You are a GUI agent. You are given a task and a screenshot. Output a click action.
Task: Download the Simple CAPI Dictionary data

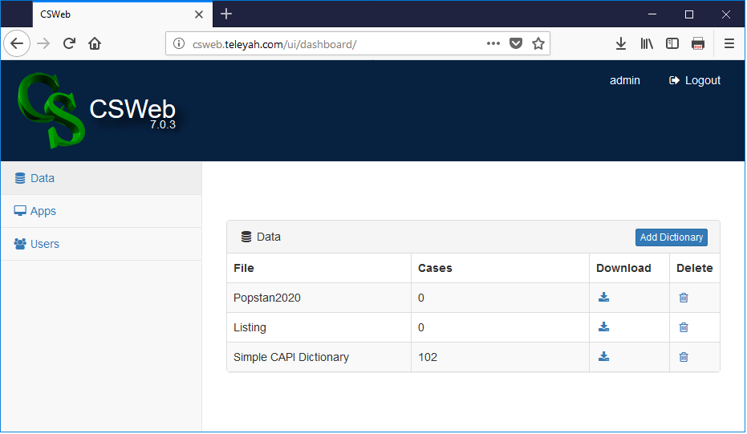(x=603, y=357)
